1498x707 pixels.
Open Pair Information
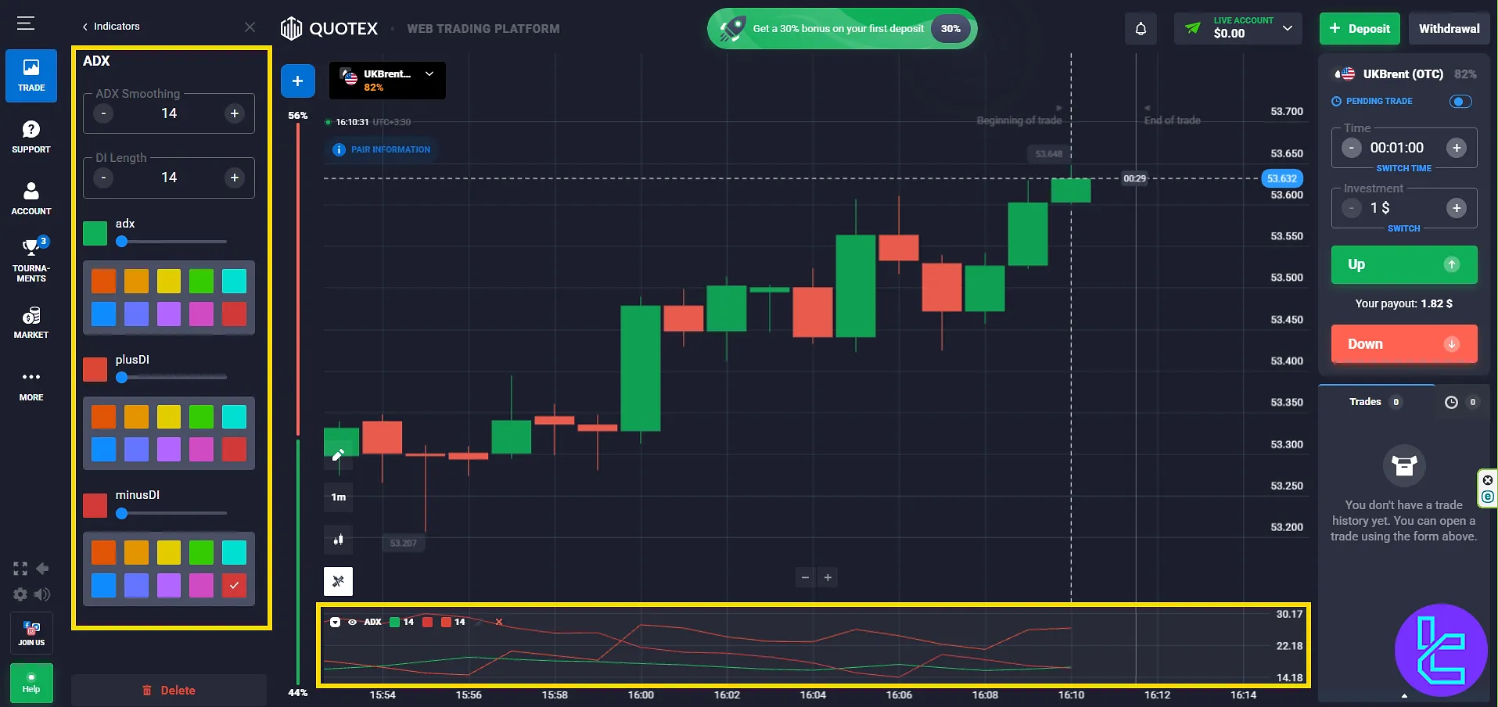pos(381,149)
